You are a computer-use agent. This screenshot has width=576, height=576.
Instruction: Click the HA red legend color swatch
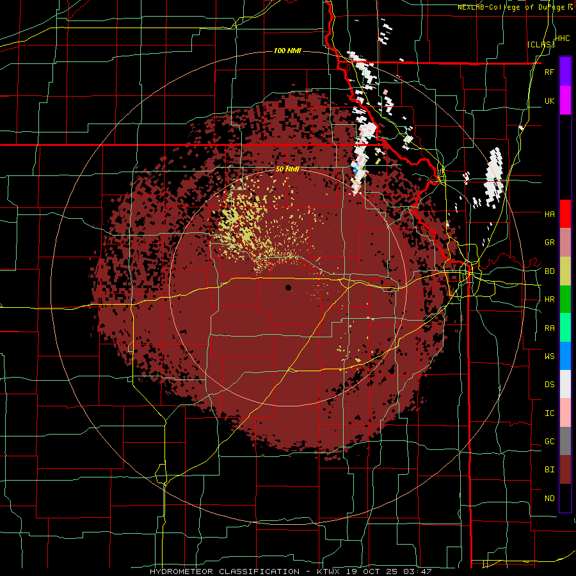click(565, 214)
